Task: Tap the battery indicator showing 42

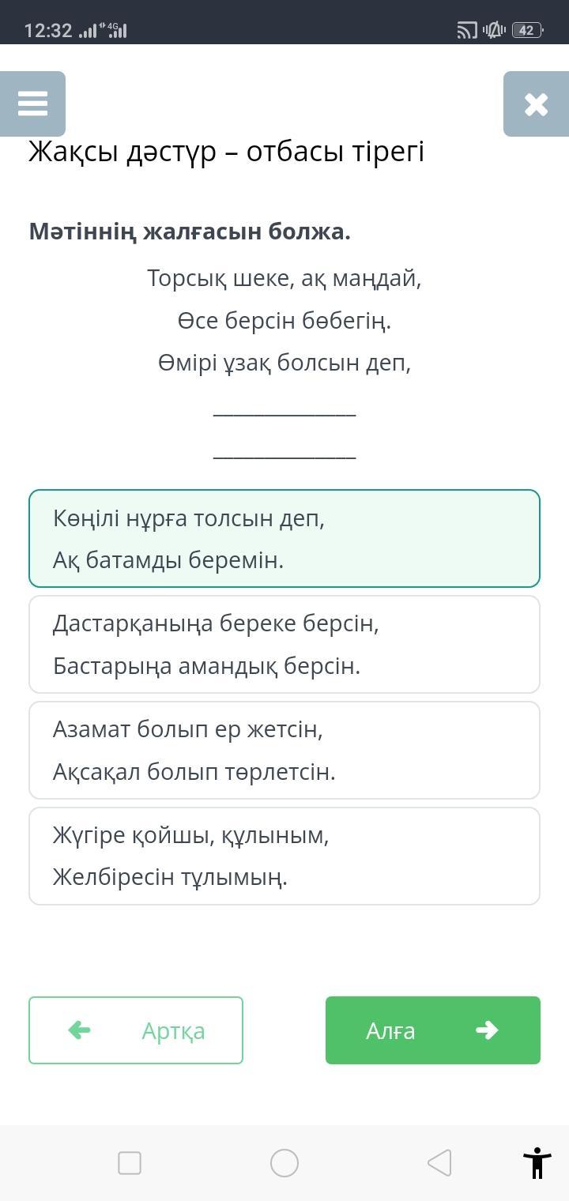Action: (x=527, y=31)
